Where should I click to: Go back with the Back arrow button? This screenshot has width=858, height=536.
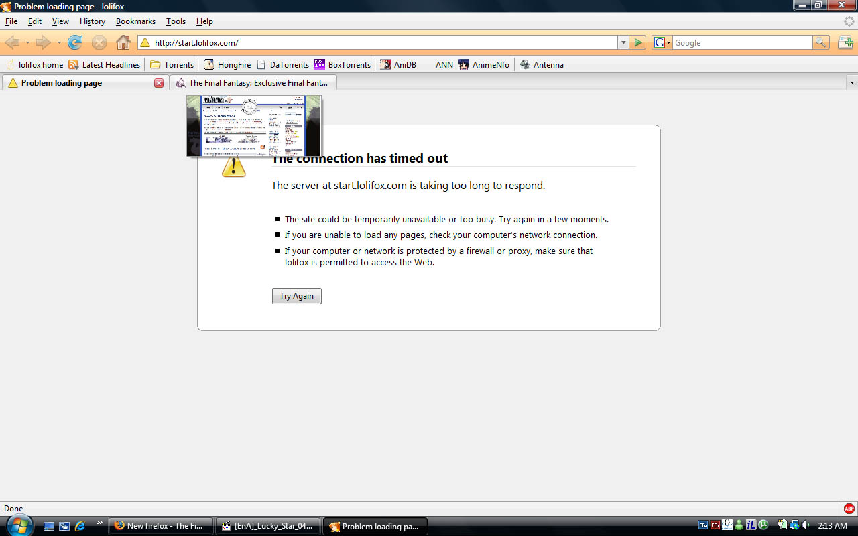coord(12,43)
